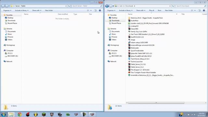
Task: Select Sphax 64x Tekkit SMP 3.0.3 v2.1
Action: [x=140, y=53]
